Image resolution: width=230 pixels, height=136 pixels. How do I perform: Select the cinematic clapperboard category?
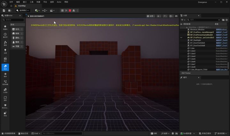coord(5,59)
